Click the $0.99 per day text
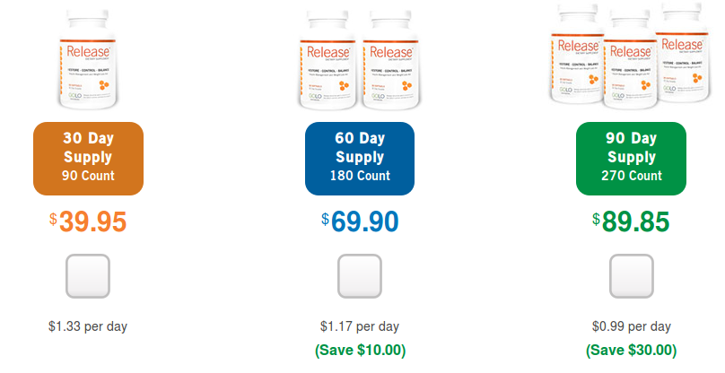The image size is (725, 373). (632, 326)
